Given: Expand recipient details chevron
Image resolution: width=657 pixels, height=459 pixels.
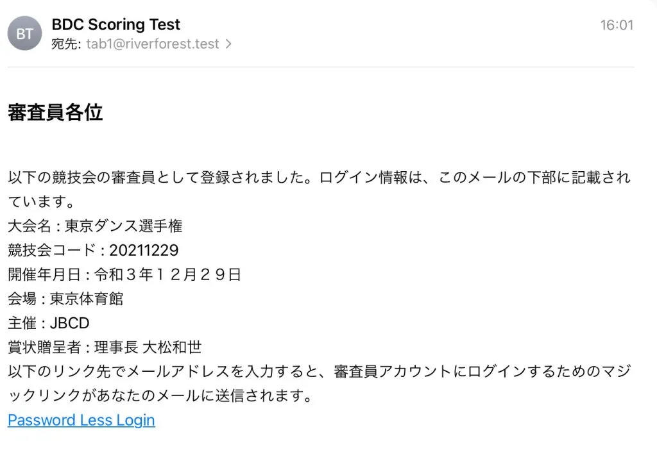Looking at the screenshot, I should (228, 44).
